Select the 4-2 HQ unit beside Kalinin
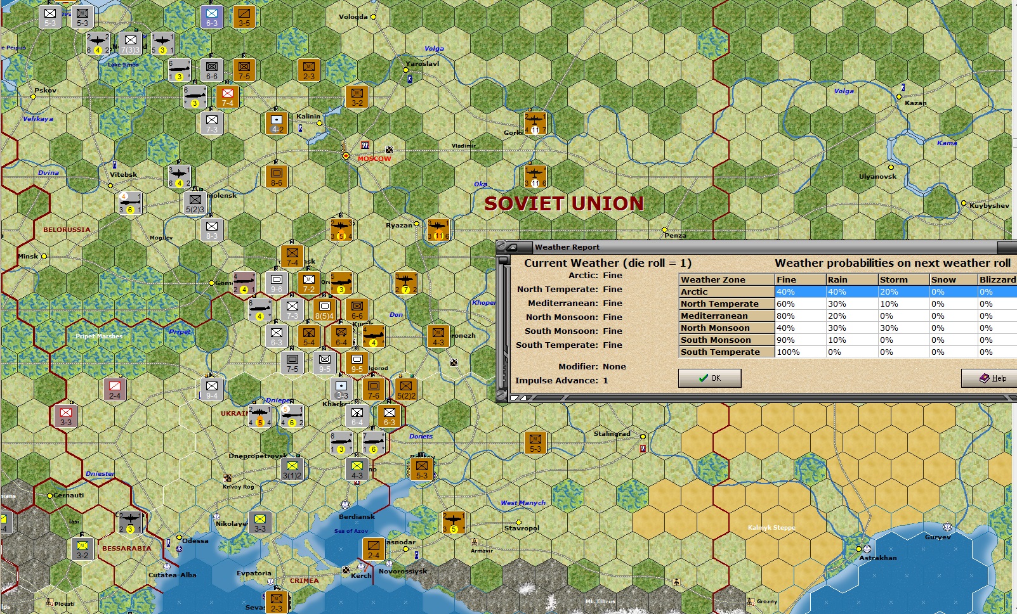Image resolution: width=1017 pixels, height=614 pixels. [277, 123]
